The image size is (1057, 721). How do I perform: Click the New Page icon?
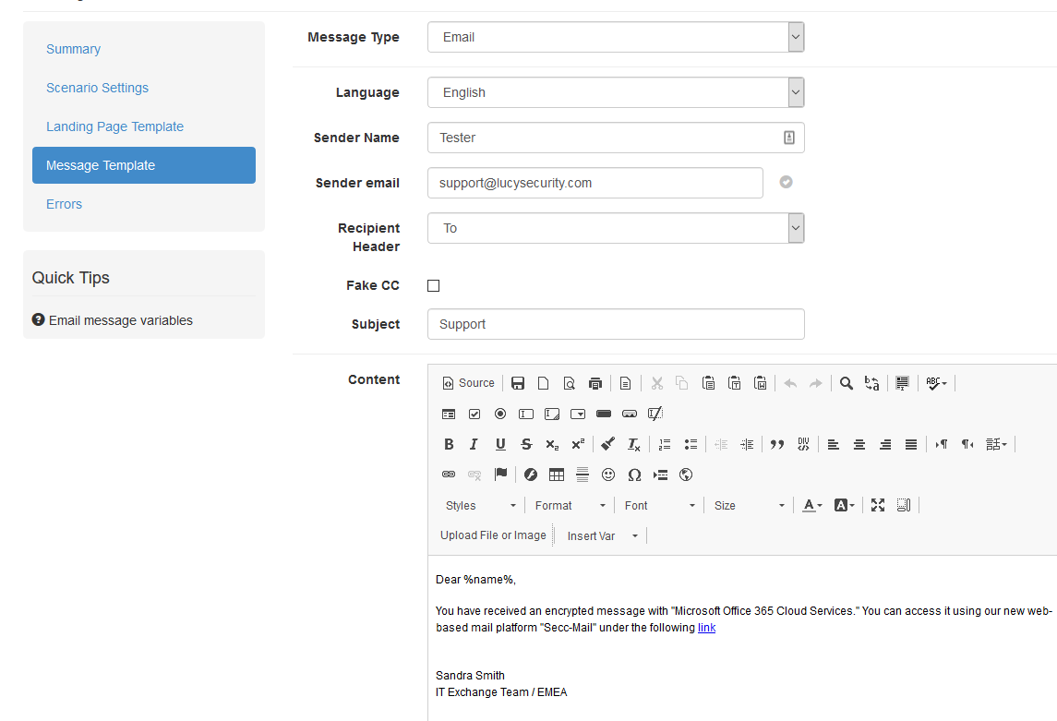pos(544,383)
